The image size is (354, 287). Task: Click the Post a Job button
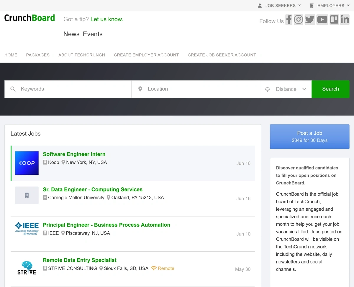310,136
